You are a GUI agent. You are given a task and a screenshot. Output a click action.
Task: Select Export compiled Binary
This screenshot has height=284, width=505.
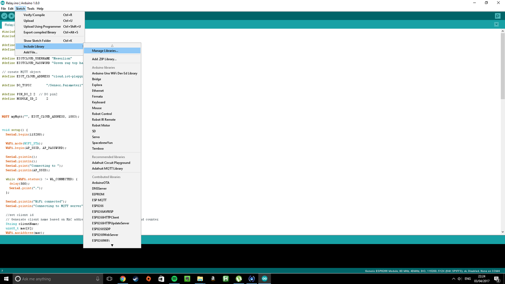[x=50, y=32]
